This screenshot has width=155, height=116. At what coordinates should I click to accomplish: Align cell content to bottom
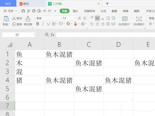103,19
